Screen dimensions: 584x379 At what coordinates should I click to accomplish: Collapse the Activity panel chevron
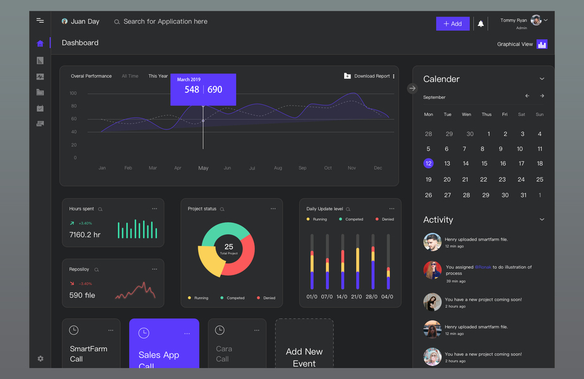click(x=542, y=219)
